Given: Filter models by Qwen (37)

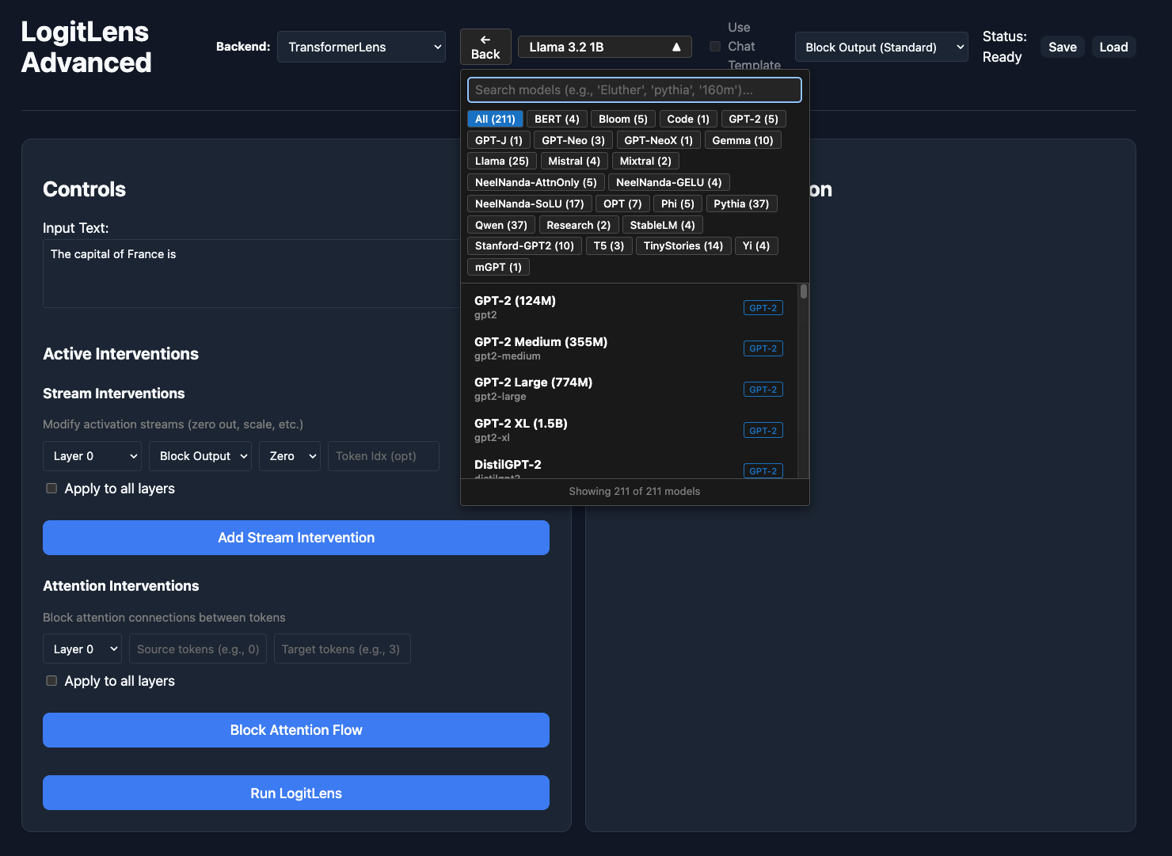Looking at the screenshot, I should (x=501, y=225).
